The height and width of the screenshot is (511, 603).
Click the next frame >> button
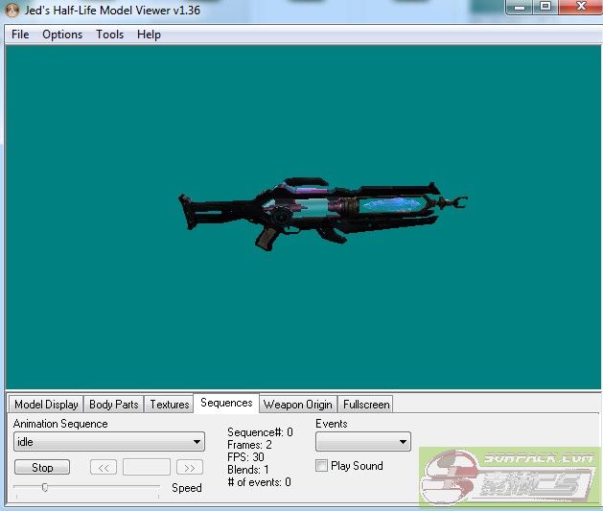click(x=190, y=468)
